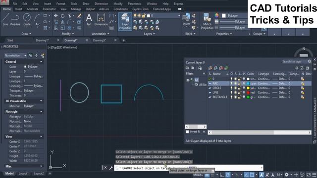Toggle freeze sun for RECTANGLE layer
Screen dimensions: 317x178
pos(236,97)
